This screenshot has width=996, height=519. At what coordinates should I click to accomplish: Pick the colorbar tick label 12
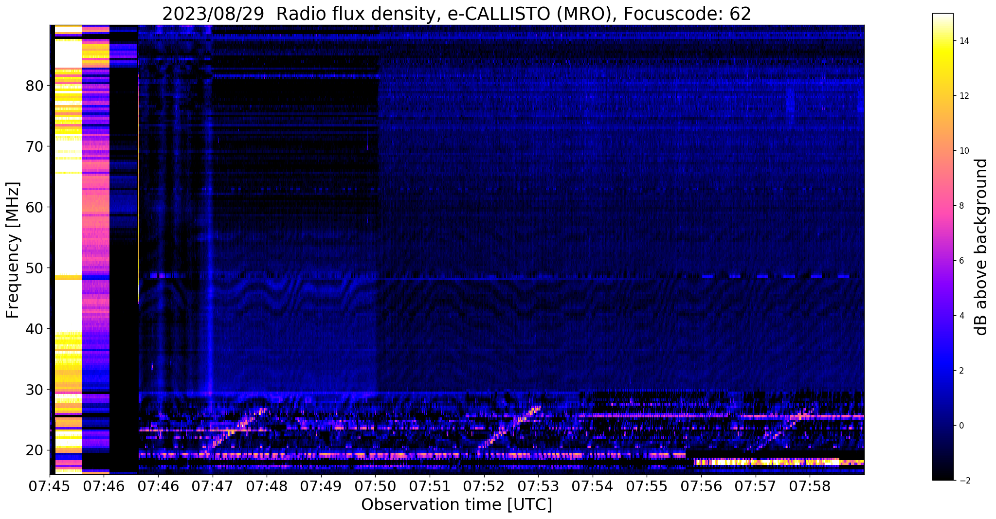point(963,96)
